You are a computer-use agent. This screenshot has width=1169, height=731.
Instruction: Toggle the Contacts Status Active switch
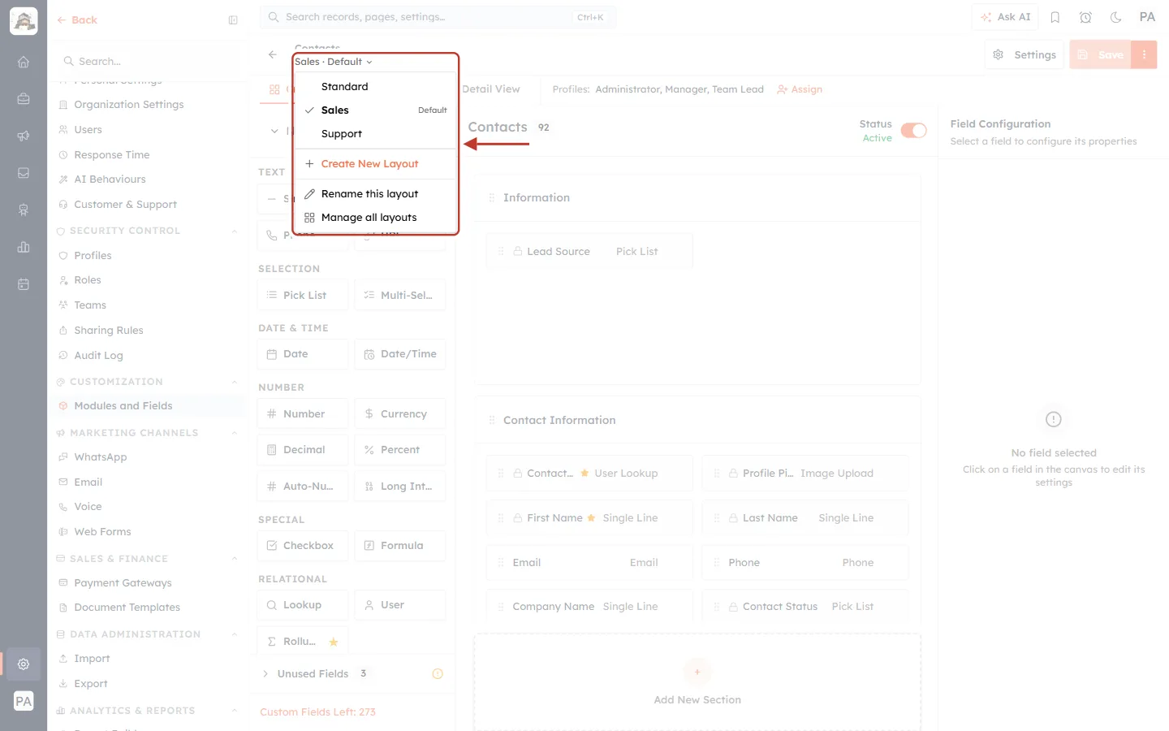[914, 131]
